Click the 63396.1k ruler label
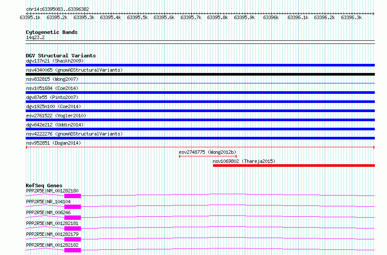This screenshot has width=387, height=255. click(298, 18)
